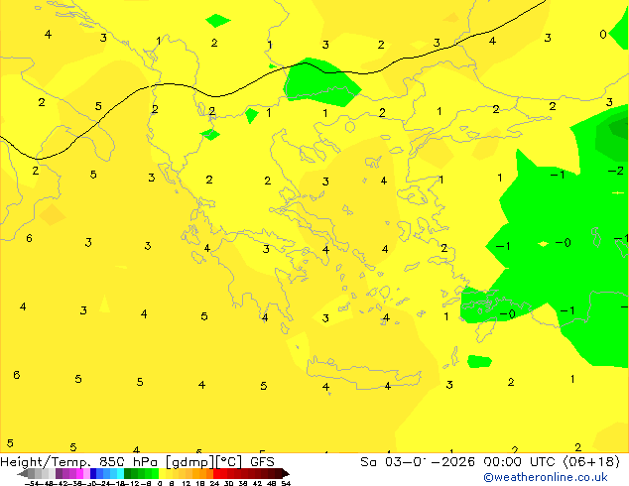Click the 6 value at bottom-left of the map
The width and height of the screenshot is (629, 486).
16,375
